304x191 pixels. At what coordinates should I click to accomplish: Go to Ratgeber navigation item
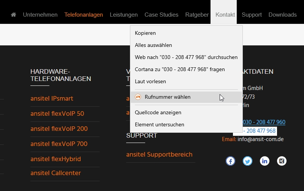197,15
